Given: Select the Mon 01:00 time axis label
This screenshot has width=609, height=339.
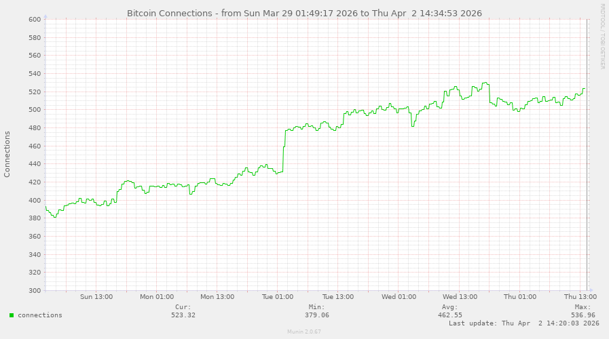Looking at the screenshot, I should click(x=157, y=297).
